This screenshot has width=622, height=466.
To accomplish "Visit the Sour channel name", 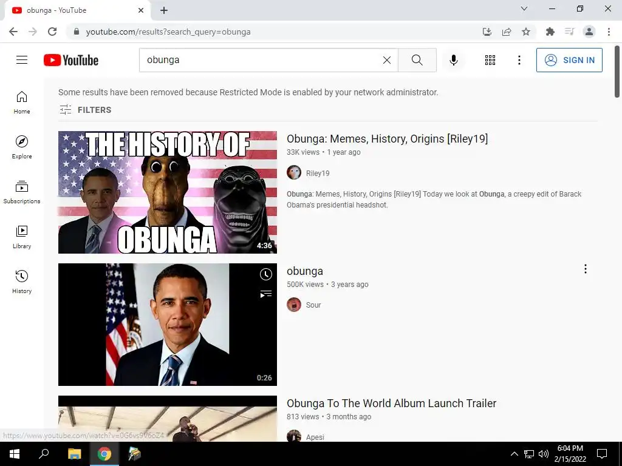I will tap(313, 305).
